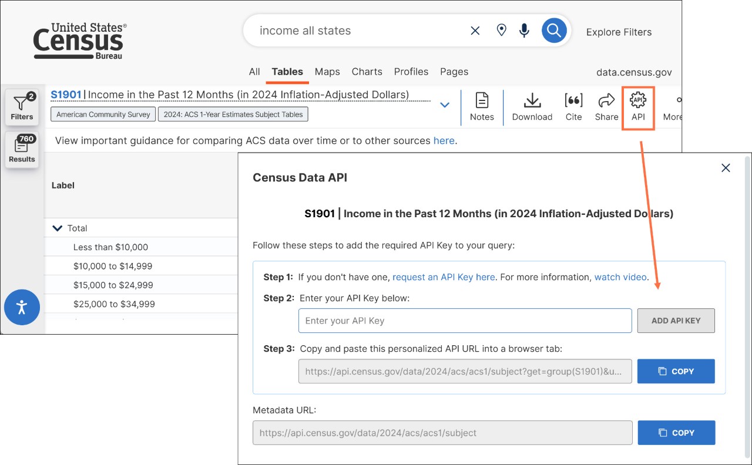The height and width of the screenshot is (465, 752).
Task: Select the '$15,000 to $24,999' row
Action: (x=141, y=285)
